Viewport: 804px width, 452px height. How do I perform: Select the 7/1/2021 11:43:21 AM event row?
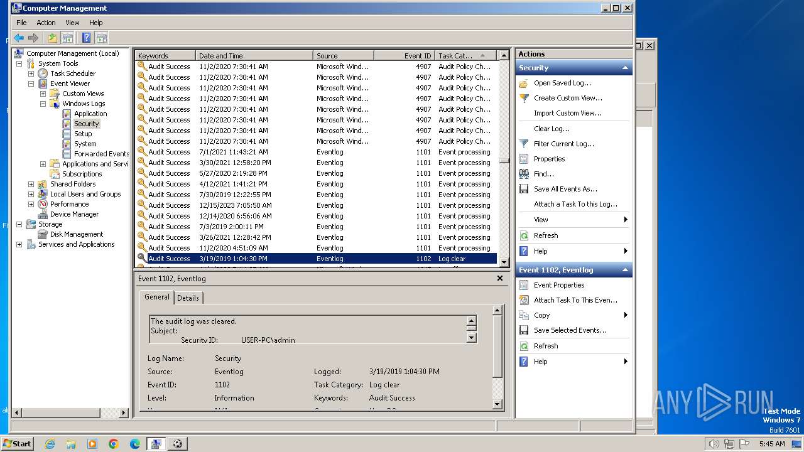click(316, 152)
